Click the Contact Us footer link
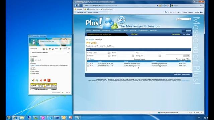Screen dimensions: 214x120 coord(186,74)
